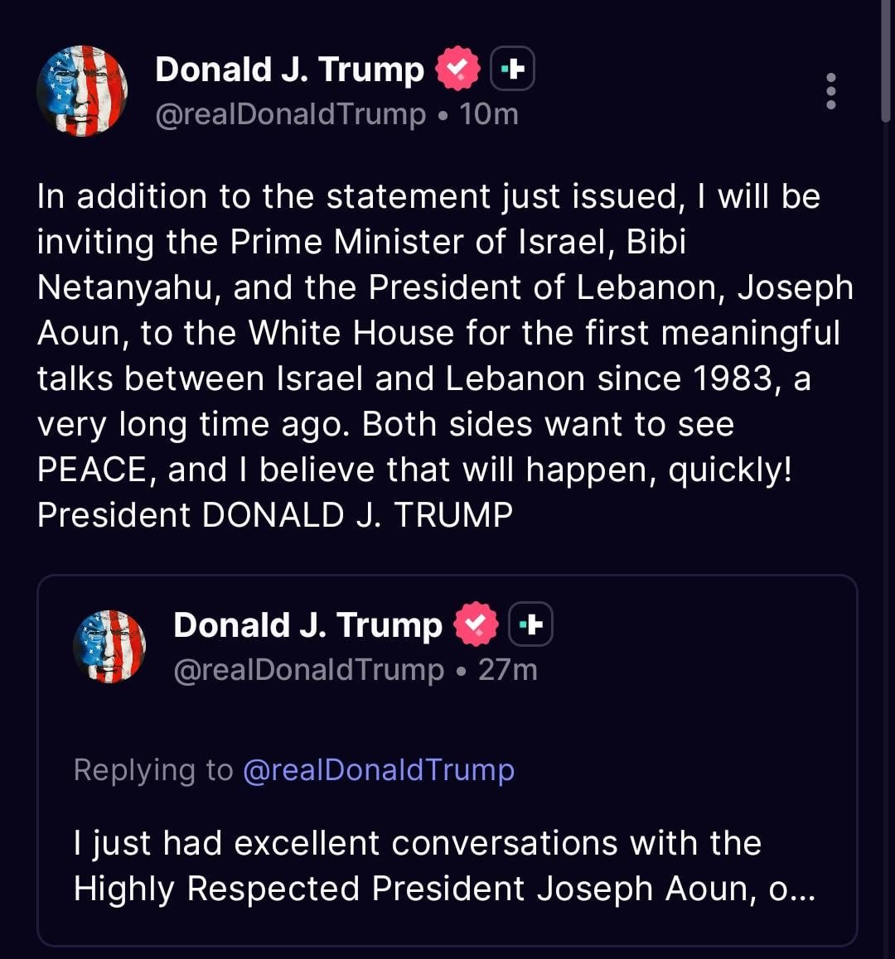Viewport: 895px width, 959px height.
Task: Click the quoted post's red verified badge
Action: [x=477, y=624]
